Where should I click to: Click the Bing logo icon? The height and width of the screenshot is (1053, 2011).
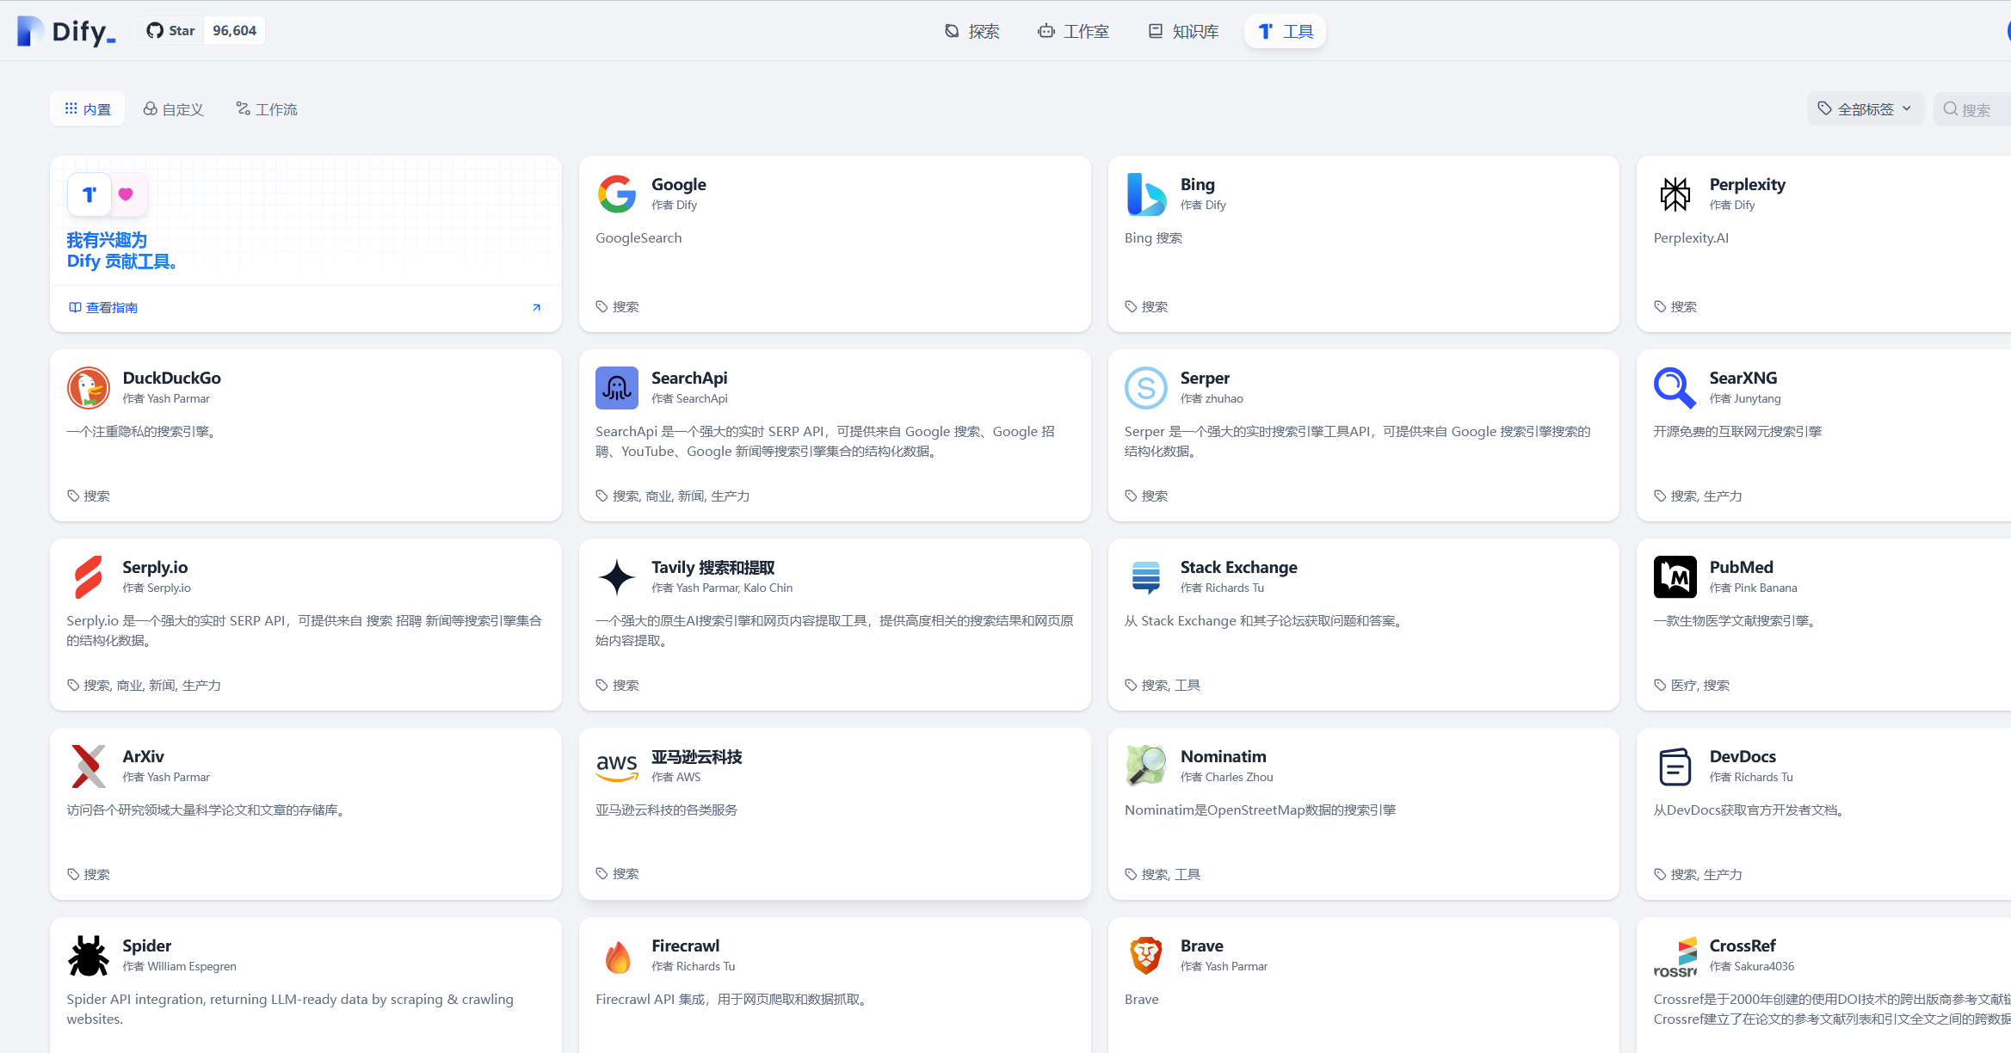[1146, 194]
